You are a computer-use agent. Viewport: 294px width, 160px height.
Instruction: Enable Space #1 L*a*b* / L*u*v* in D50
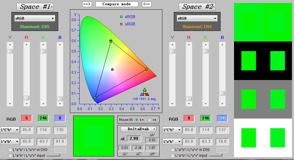(10, 150)
